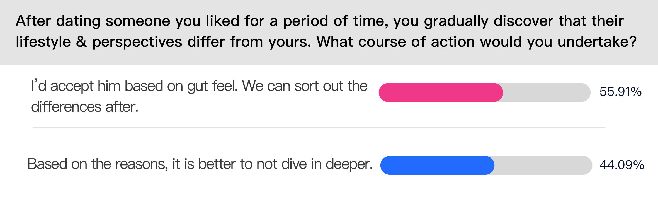The width and height of the screenshot is (658, 200).
Task: Click the pink filled progress bar
Action: click(441, 92)
